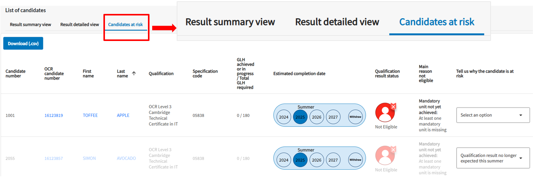Viewport: 536px width, 184px height.
Task: Switch to the Result detailed view tab
Action: [80, 25]
